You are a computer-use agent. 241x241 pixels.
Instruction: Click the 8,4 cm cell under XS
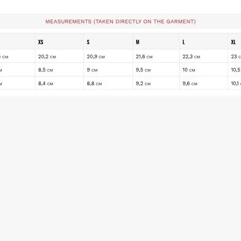pos(45,84)
